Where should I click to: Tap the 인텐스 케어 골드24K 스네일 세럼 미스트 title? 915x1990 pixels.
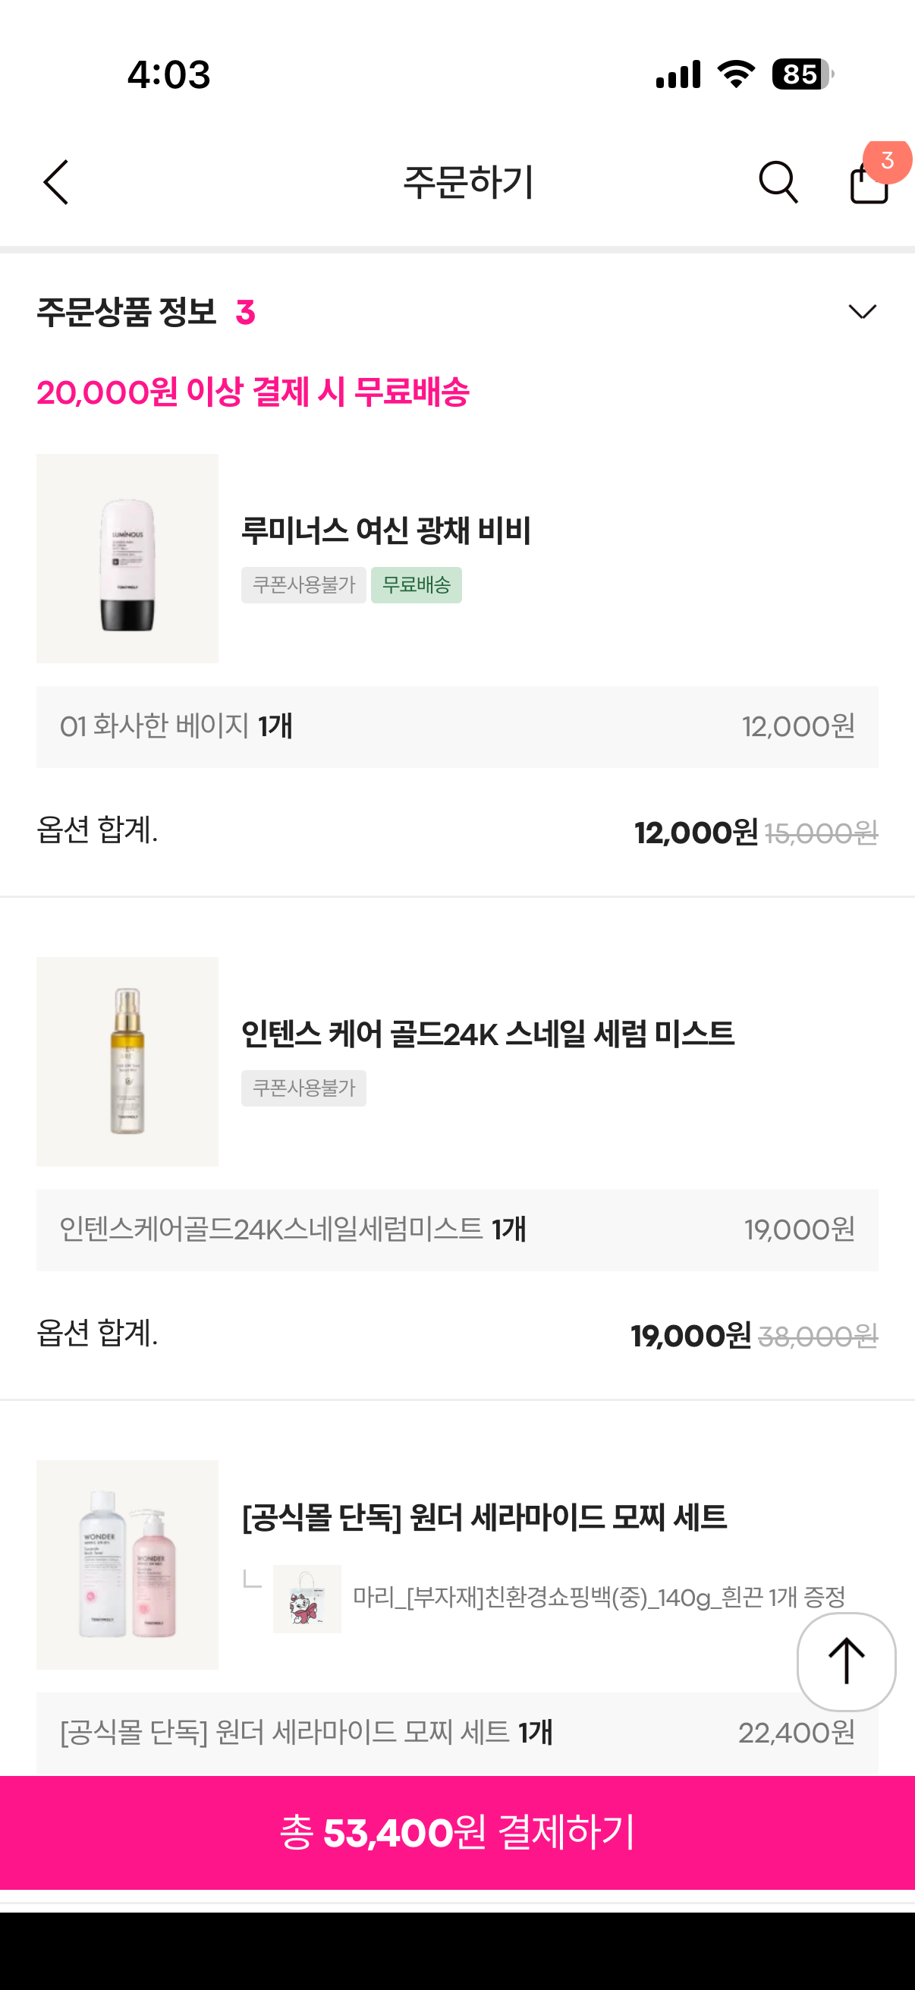pyautogui.click(x=487, y=1034)
